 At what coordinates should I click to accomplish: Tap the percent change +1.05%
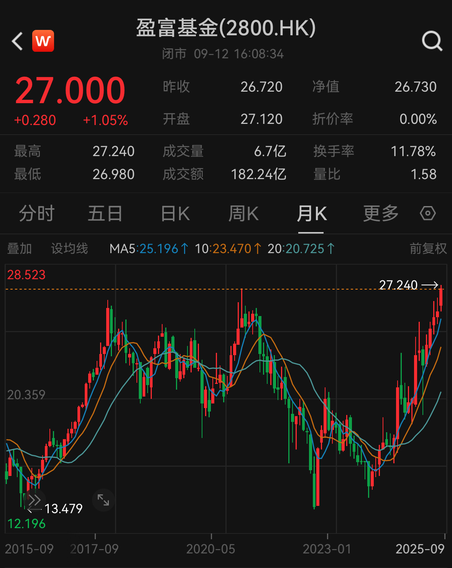pyautogui.click(x=105, y=120)
